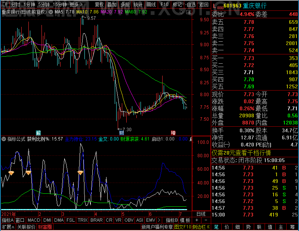Switch to the 5分钟 period
This screenshot has width=299, height=231.
click(44, 4)
